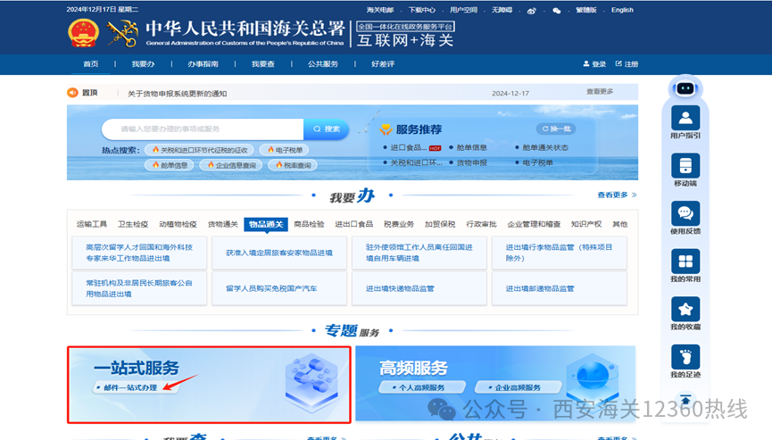Click 查看更多 in the announcement bar
Screen dimensions: 772x440
[x=600, y=92]
